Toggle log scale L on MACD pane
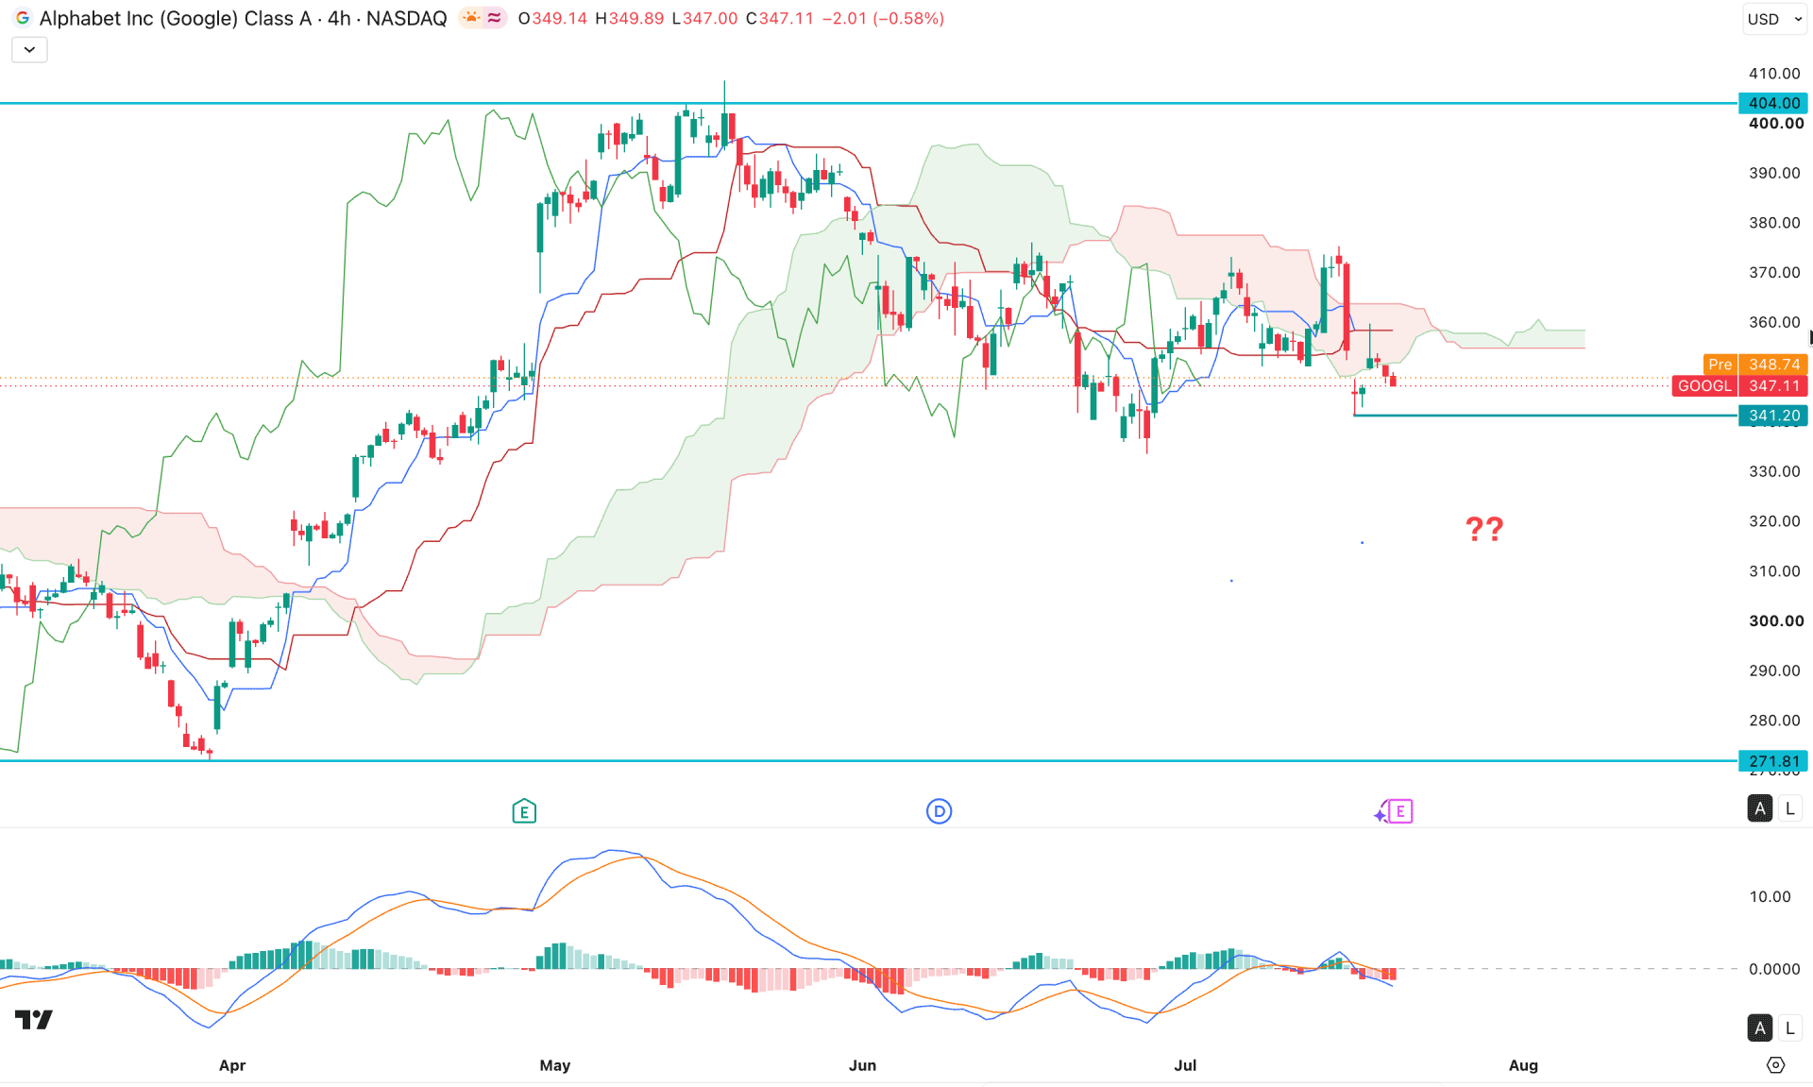This screenshot has width=1813, height=1087. click(x=1789, y=1028)
